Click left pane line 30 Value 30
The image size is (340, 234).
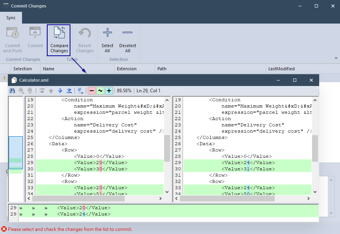click(101, 169)
